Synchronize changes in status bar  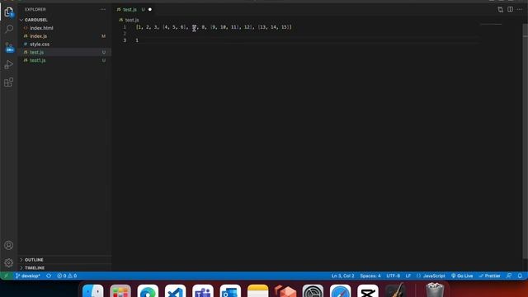(x=49, y=276)
